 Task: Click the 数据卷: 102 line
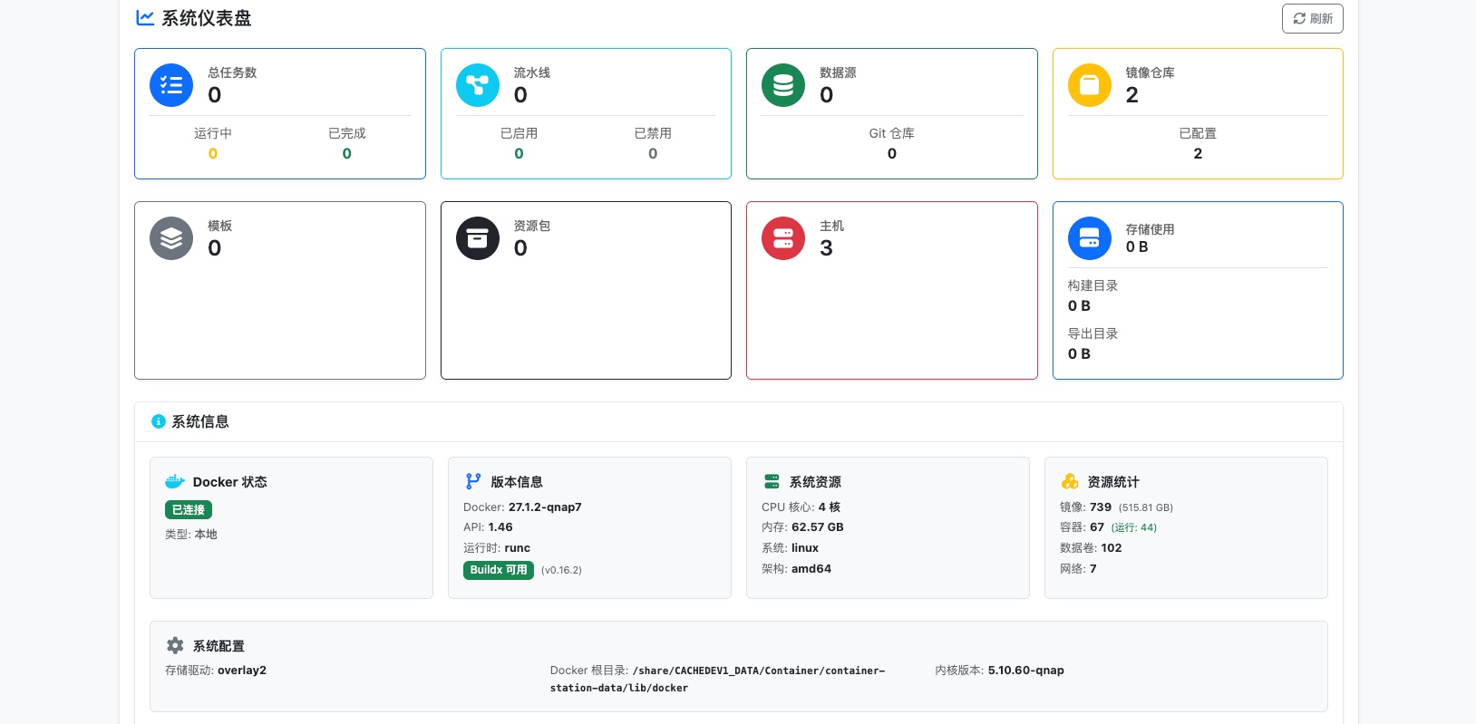coord(1091,548)
